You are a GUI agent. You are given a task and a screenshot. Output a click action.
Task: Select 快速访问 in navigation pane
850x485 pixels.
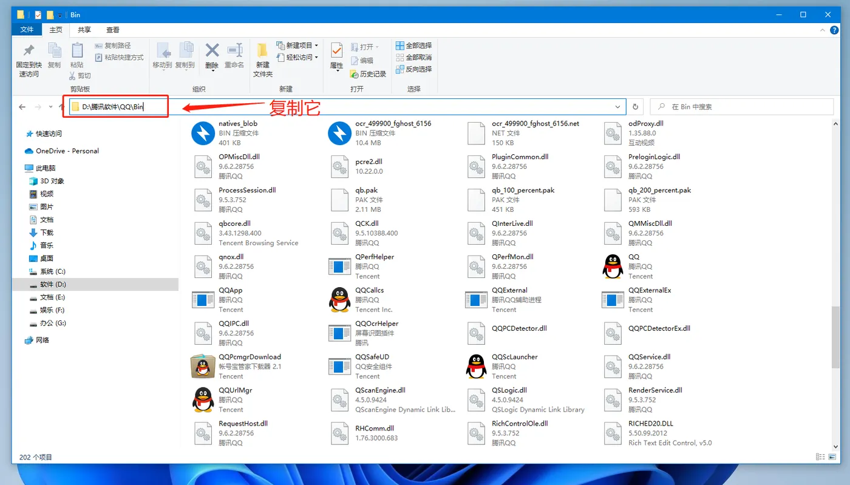point(49,134)
